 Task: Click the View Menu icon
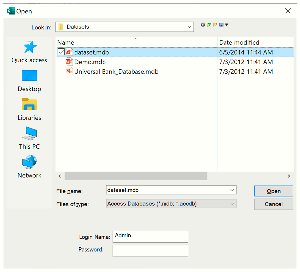[x=221, y=25]
